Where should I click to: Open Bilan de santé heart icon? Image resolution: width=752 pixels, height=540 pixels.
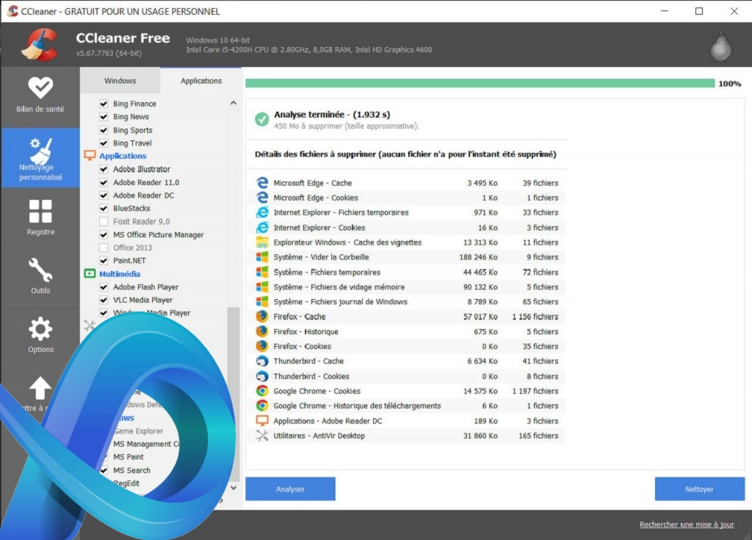click(40, 87)
